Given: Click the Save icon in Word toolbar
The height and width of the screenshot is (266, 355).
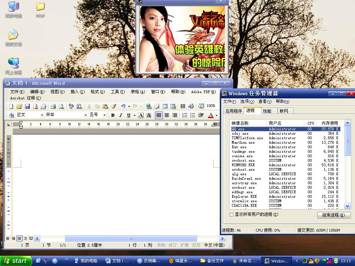Looking at the screenshot, I should tap(27, 106).
